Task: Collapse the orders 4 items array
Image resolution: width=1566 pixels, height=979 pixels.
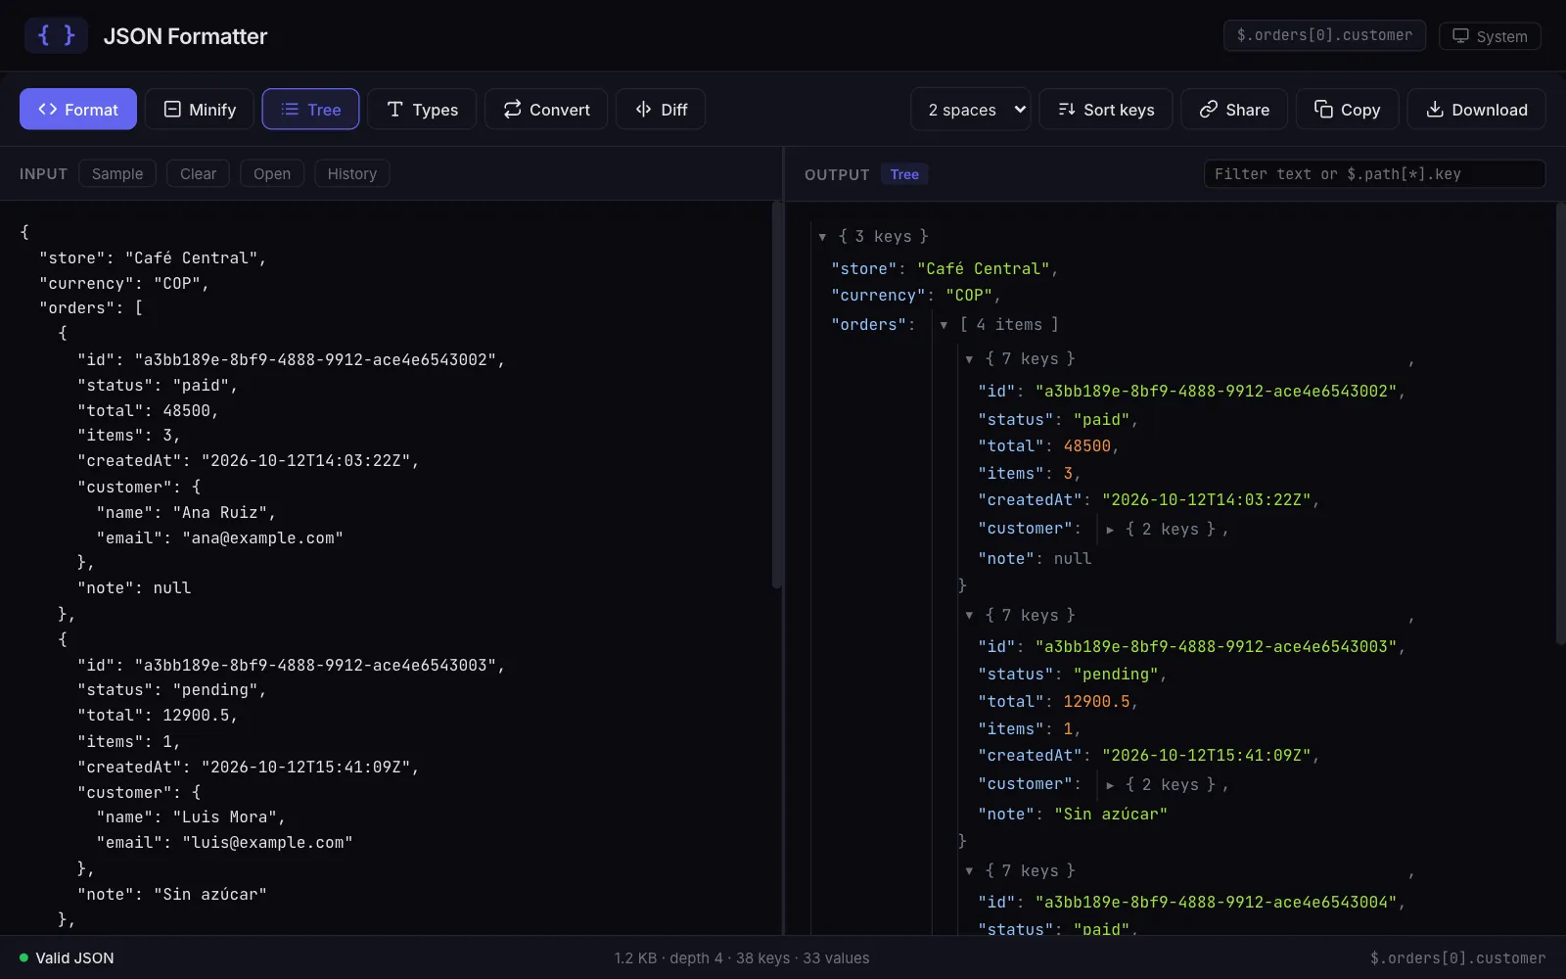Action: coord(944,325)
